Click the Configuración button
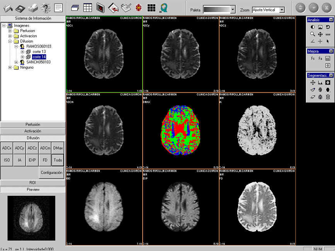Image resolution: width=335 pixels, height=251 pixels. pyautogui.click(x=51, y=173)
